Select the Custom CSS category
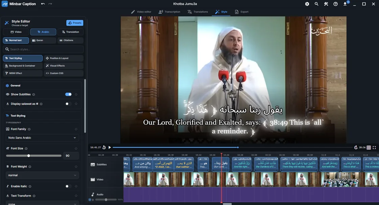 click(x=64, y=73)
